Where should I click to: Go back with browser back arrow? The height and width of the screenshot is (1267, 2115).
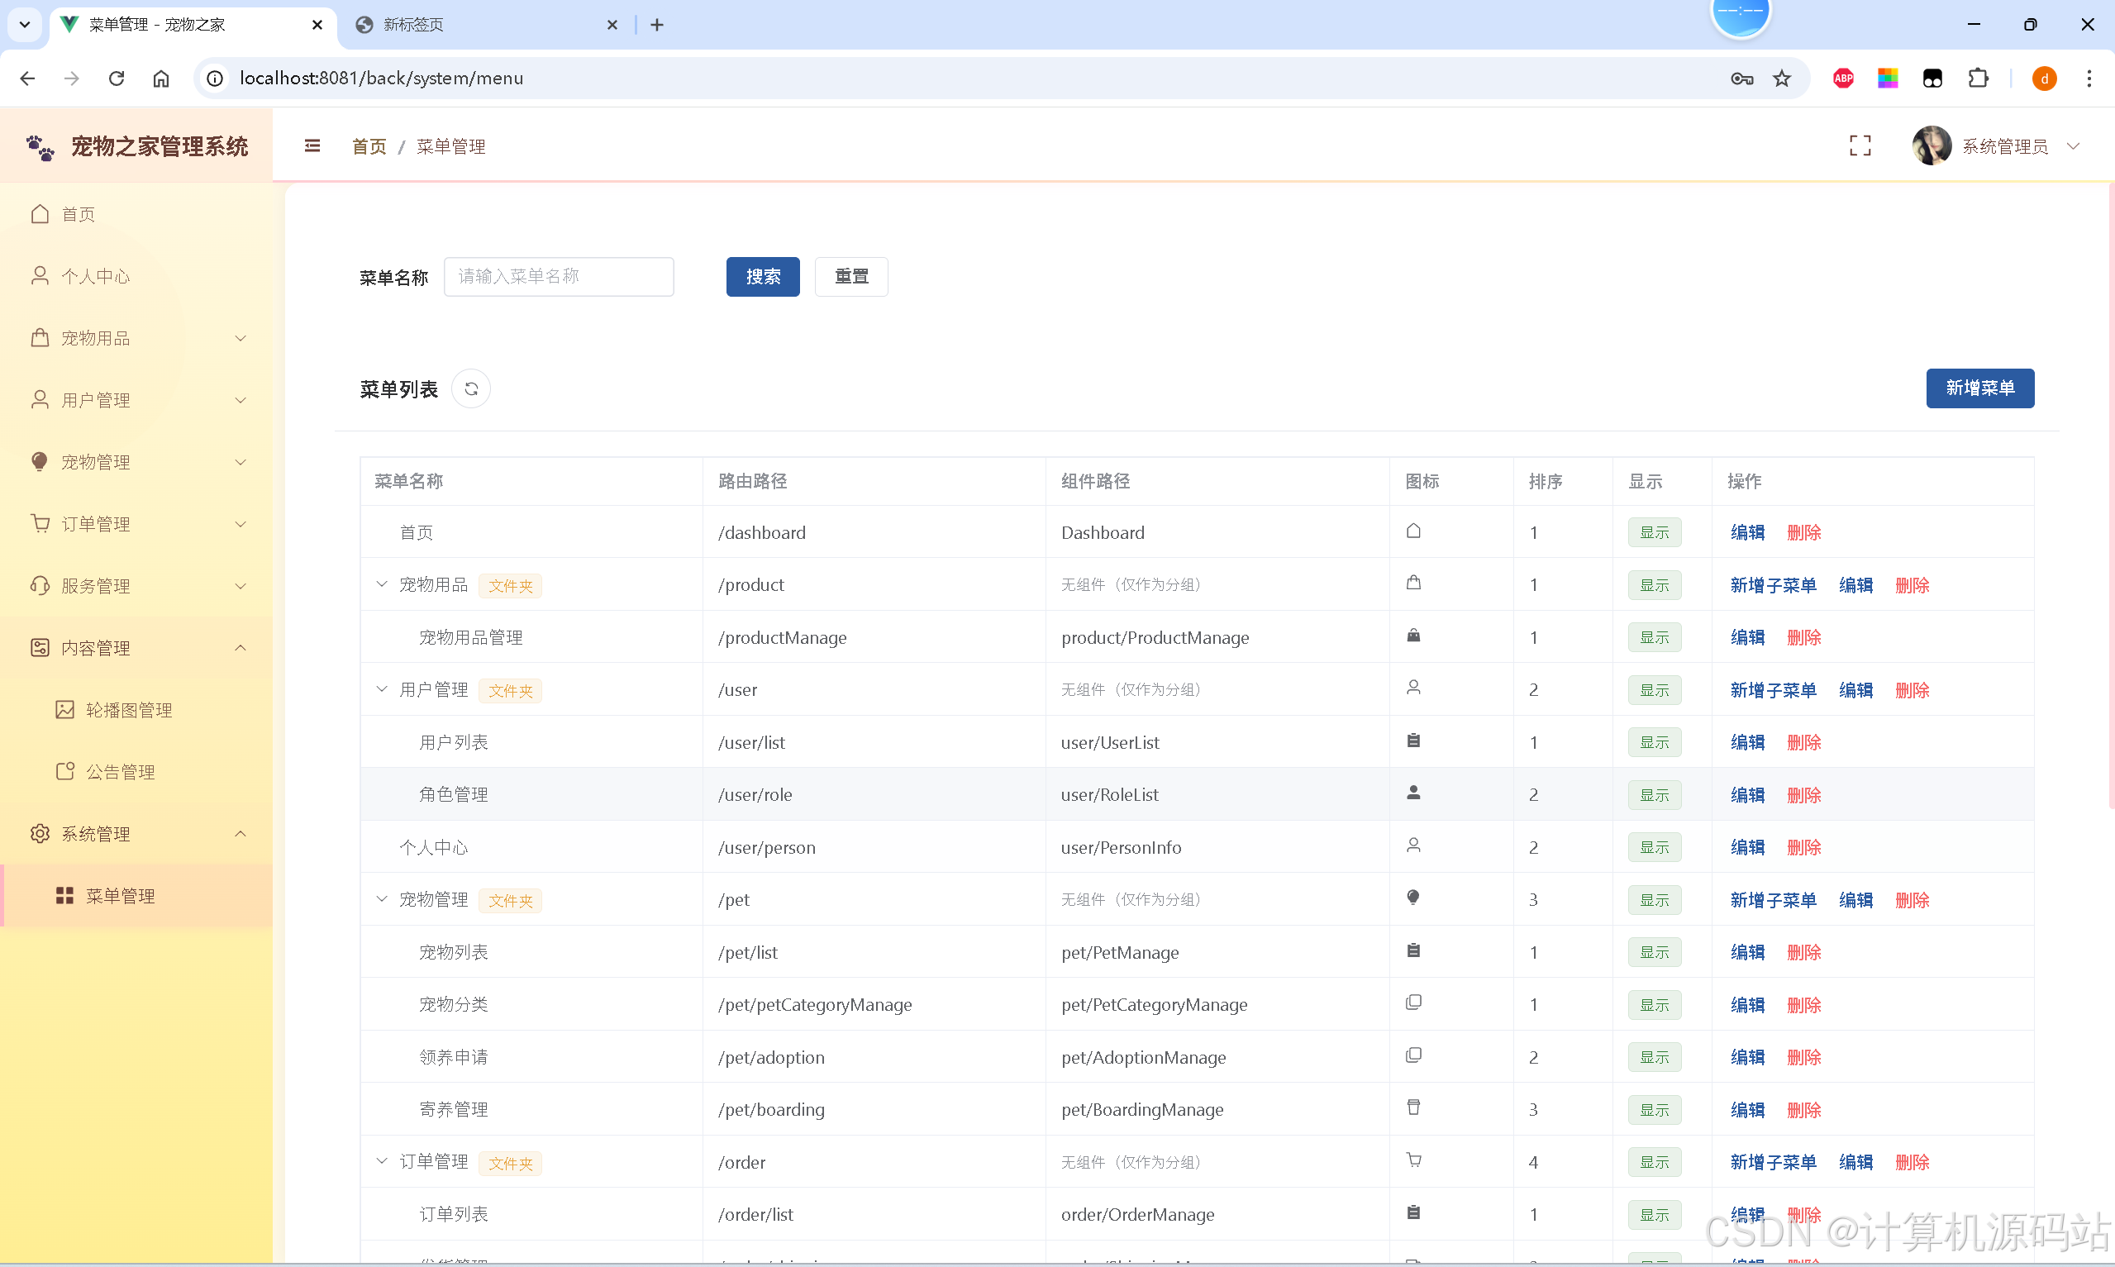(x=27, y=79)
